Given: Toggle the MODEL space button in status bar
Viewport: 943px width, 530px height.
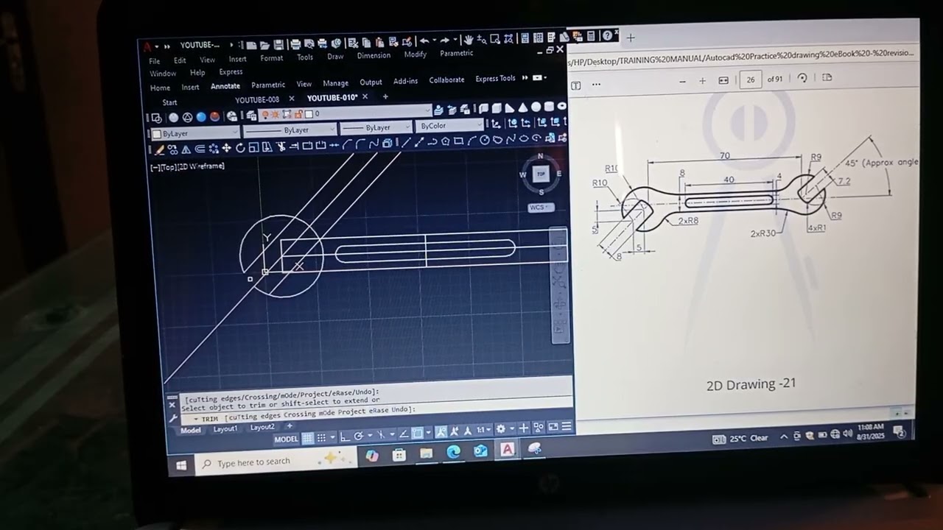Looking at the screenshot, I should point(287,439).
